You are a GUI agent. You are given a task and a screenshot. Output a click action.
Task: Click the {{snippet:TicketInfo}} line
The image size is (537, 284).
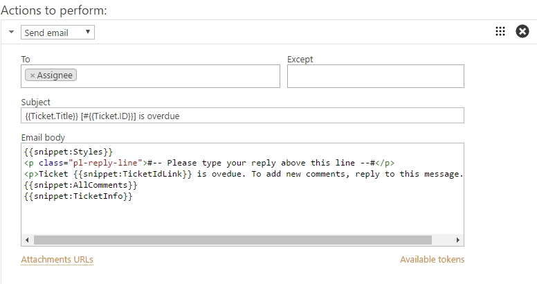click(78, 196)
